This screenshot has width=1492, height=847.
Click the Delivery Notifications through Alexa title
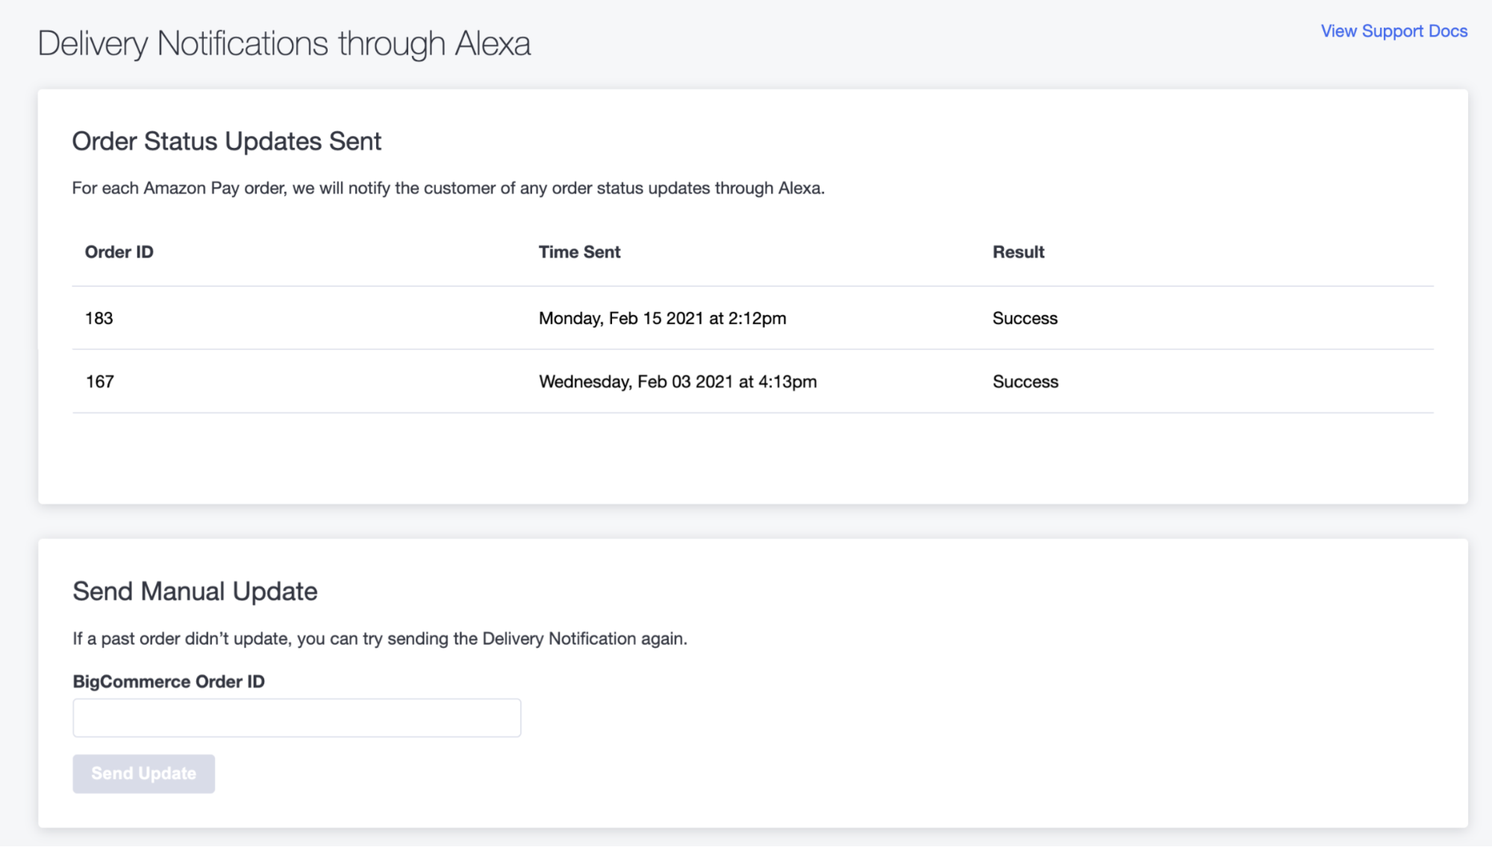click(284, 43)
